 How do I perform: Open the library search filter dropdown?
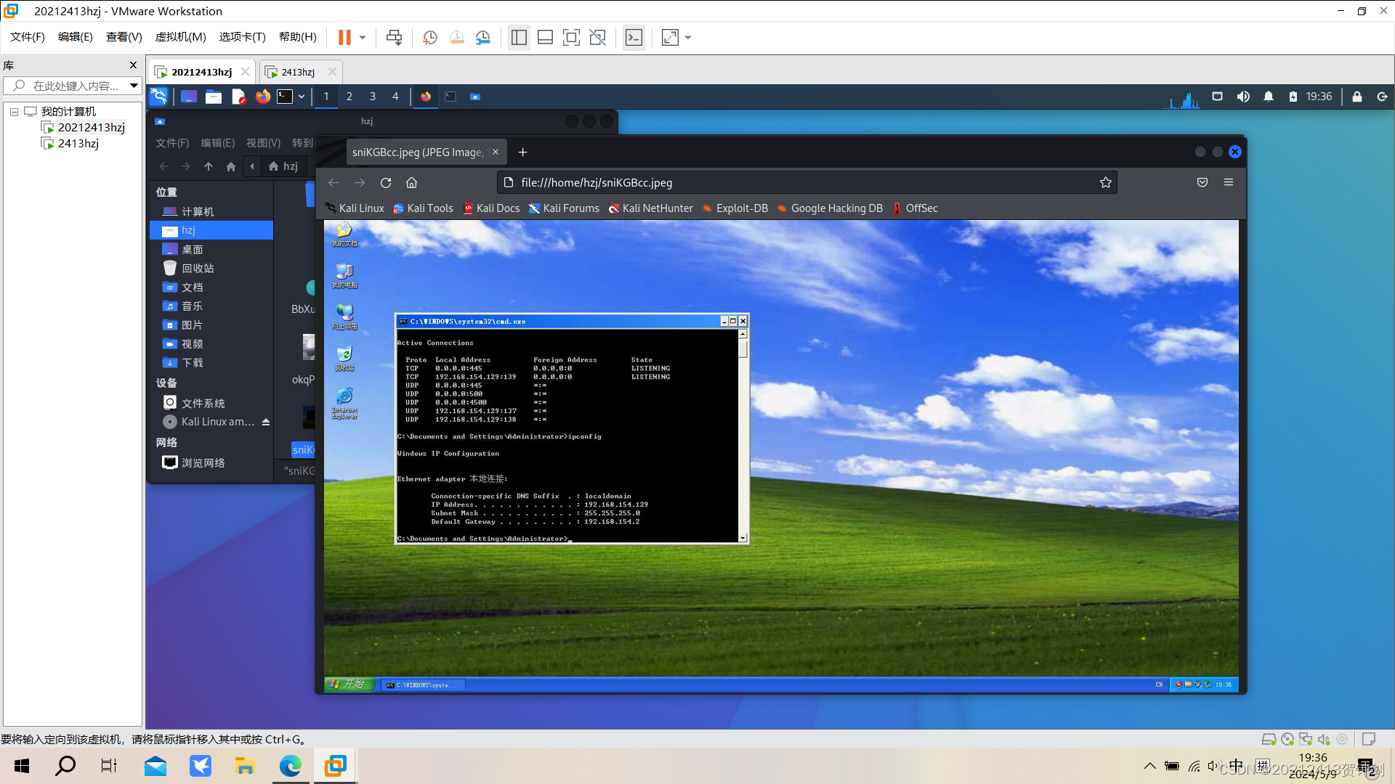[x=134, y=86]
